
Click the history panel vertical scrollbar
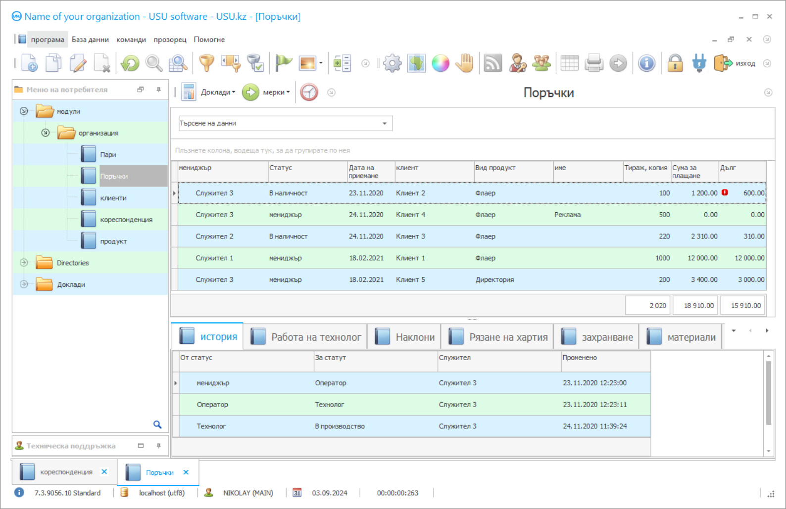768,393
